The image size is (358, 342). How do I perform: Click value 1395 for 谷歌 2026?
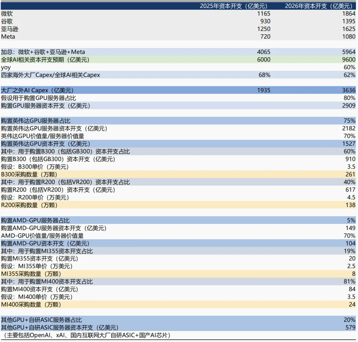(x=349, y=21)
